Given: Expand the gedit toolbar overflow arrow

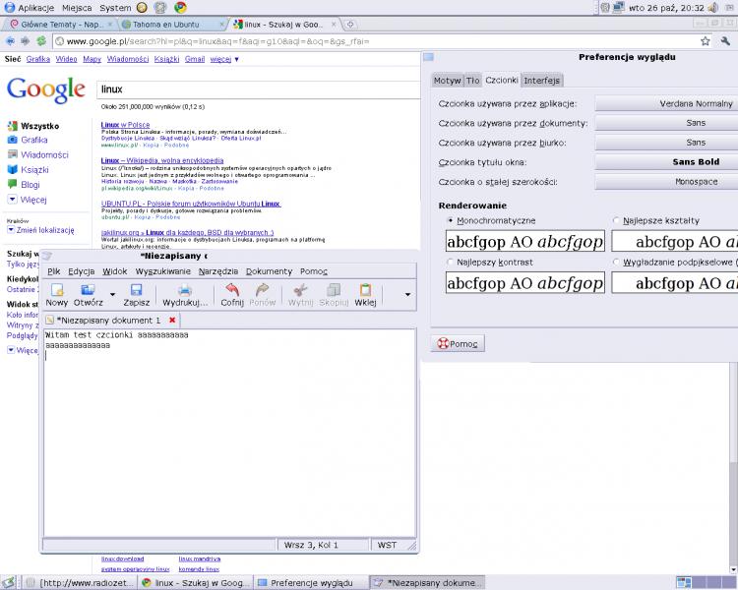Looking at the screenshot, I should [407, 294].
